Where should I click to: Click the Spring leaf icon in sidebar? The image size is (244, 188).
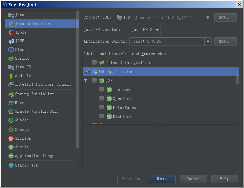click(11, 58)
